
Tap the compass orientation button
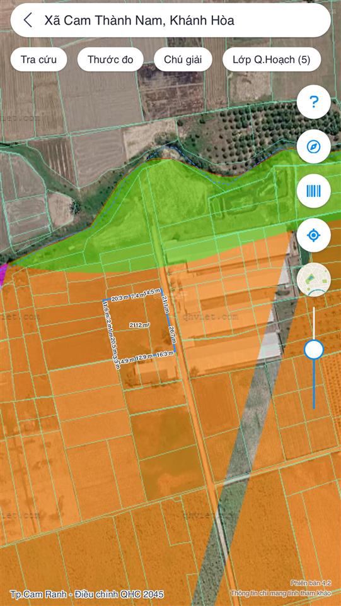point(314,146)
